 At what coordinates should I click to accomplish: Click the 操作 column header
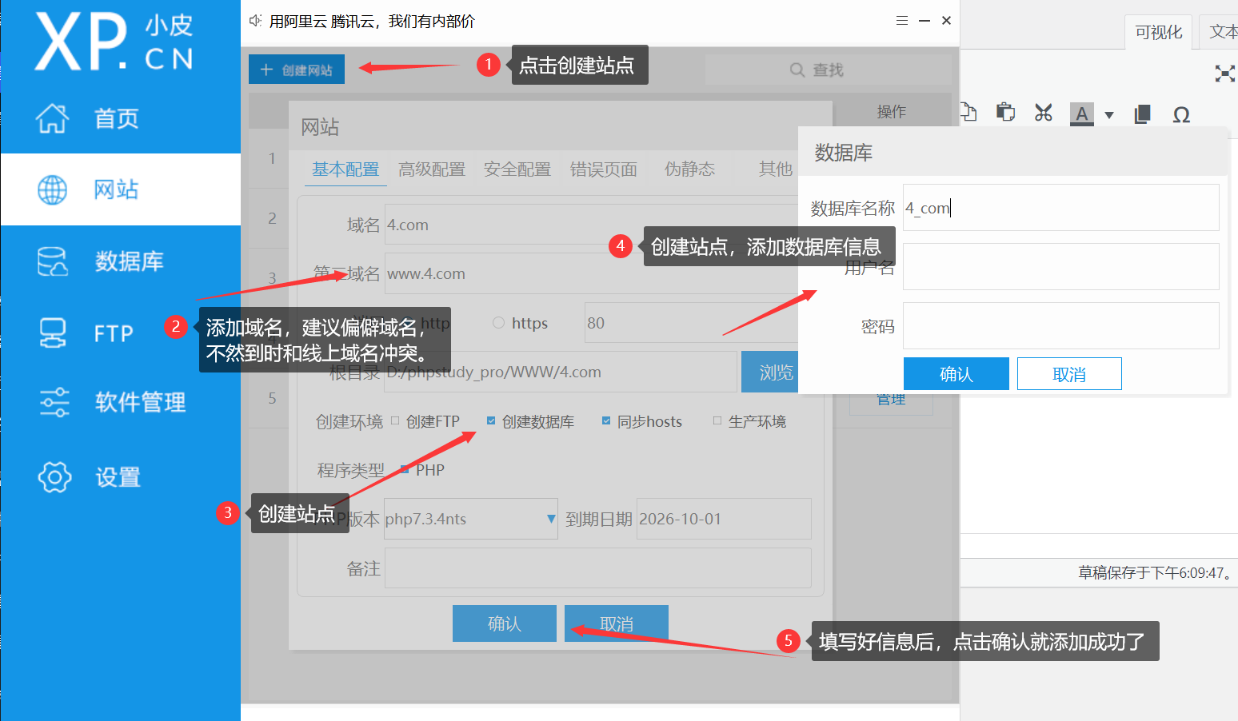(x=892, y=111)
